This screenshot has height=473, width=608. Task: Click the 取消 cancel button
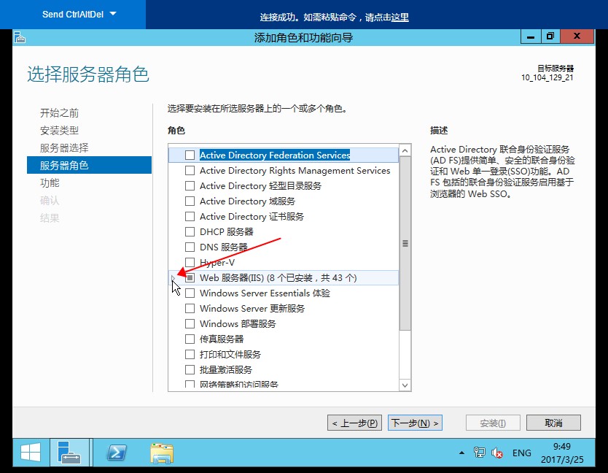553,423
